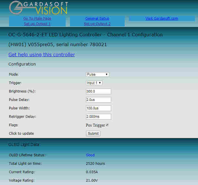Click the Channel 1 Configuration page heading
198x185 pixels.
coord(85,35)
